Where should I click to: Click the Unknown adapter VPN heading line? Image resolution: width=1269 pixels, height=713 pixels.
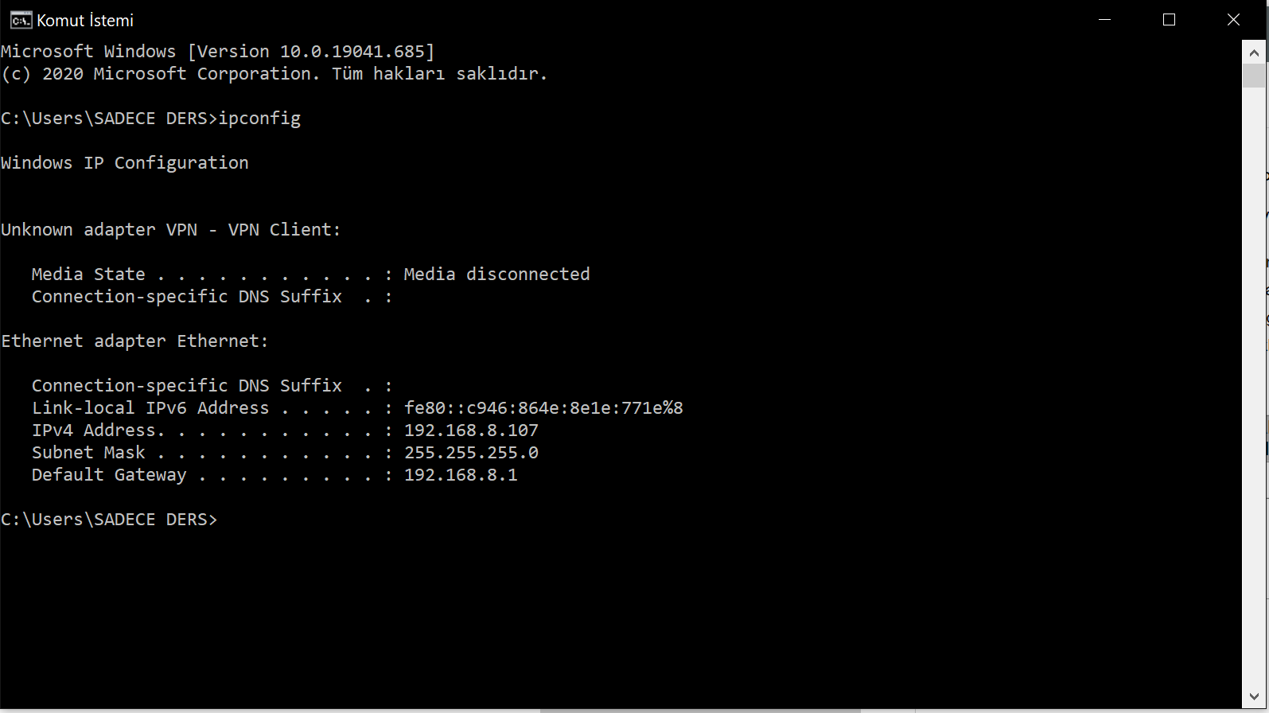pos(170,230)
